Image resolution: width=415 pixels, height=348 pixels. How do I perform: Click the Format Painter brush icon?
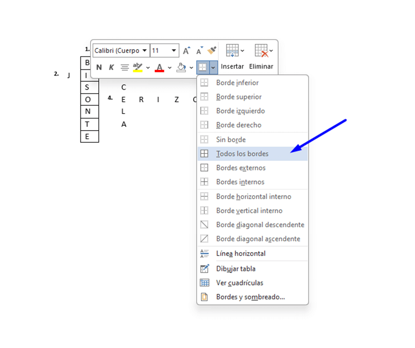212,50
